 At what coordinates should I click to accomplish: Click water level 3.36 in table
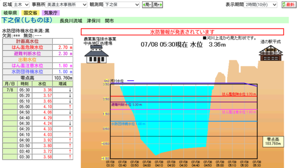[48, 90]
